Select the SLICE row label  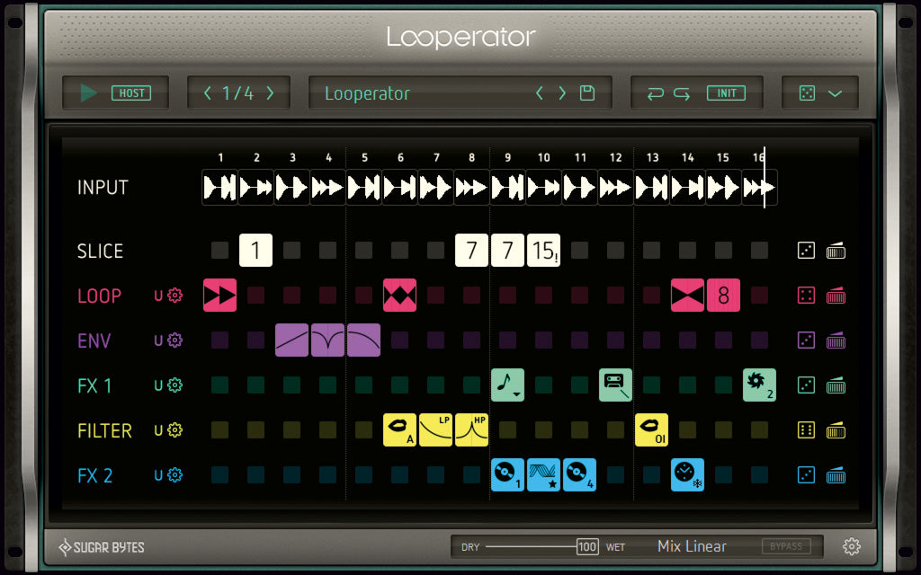(100, 251)
